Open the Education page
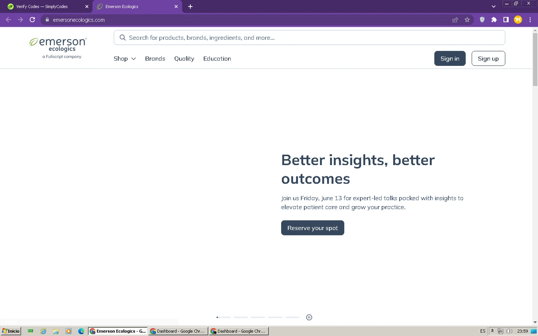The image size is (538, 336). (x=217, y=59)
